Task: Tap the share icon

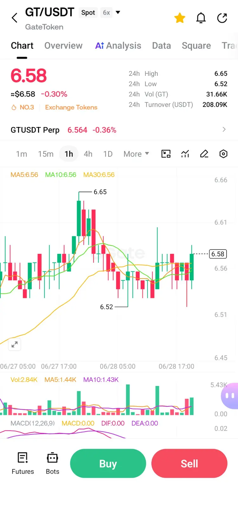Action: 222,18
